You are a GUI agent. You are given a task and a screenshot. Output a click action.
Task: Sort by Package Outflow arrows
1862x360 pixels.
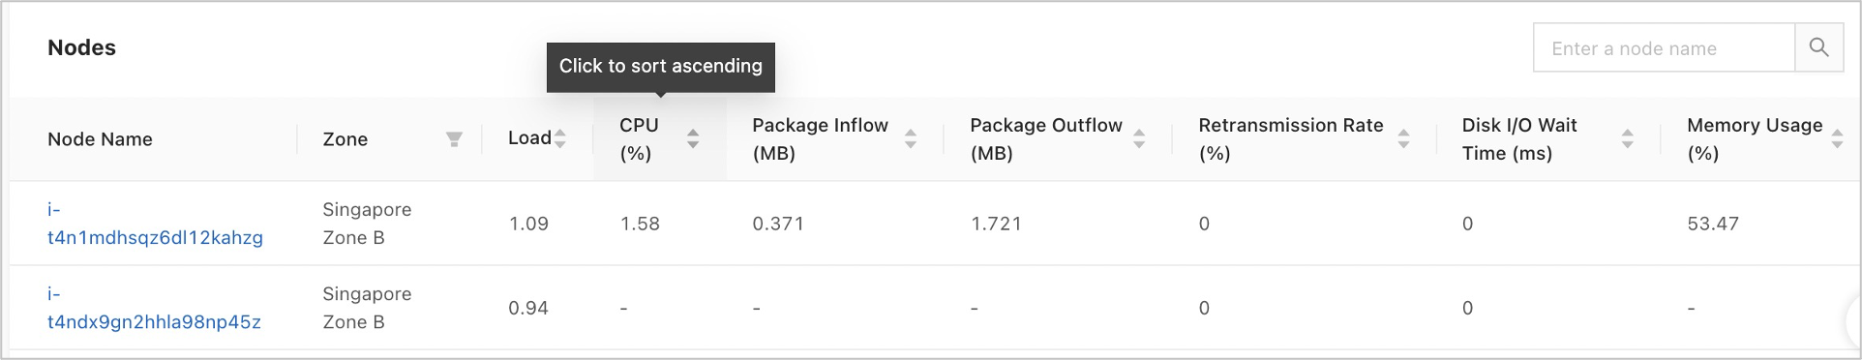click(1139, 138)
